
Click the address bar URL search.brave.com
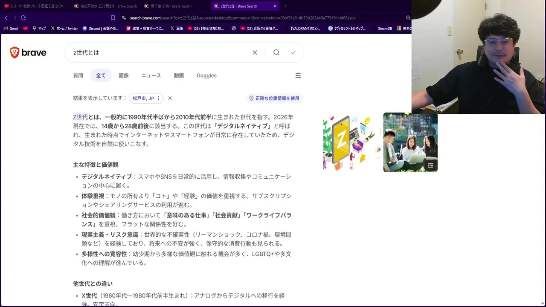tap(145, 18)
